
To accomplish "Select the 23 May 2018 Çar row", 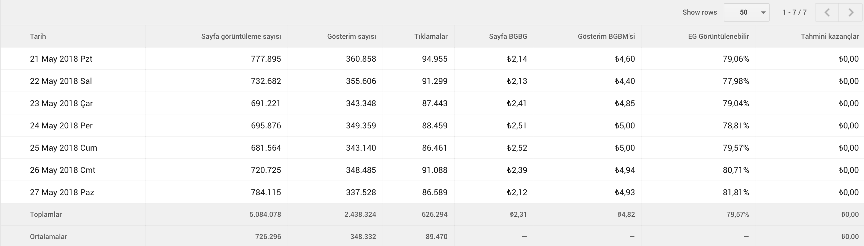I will coord(432,103).
